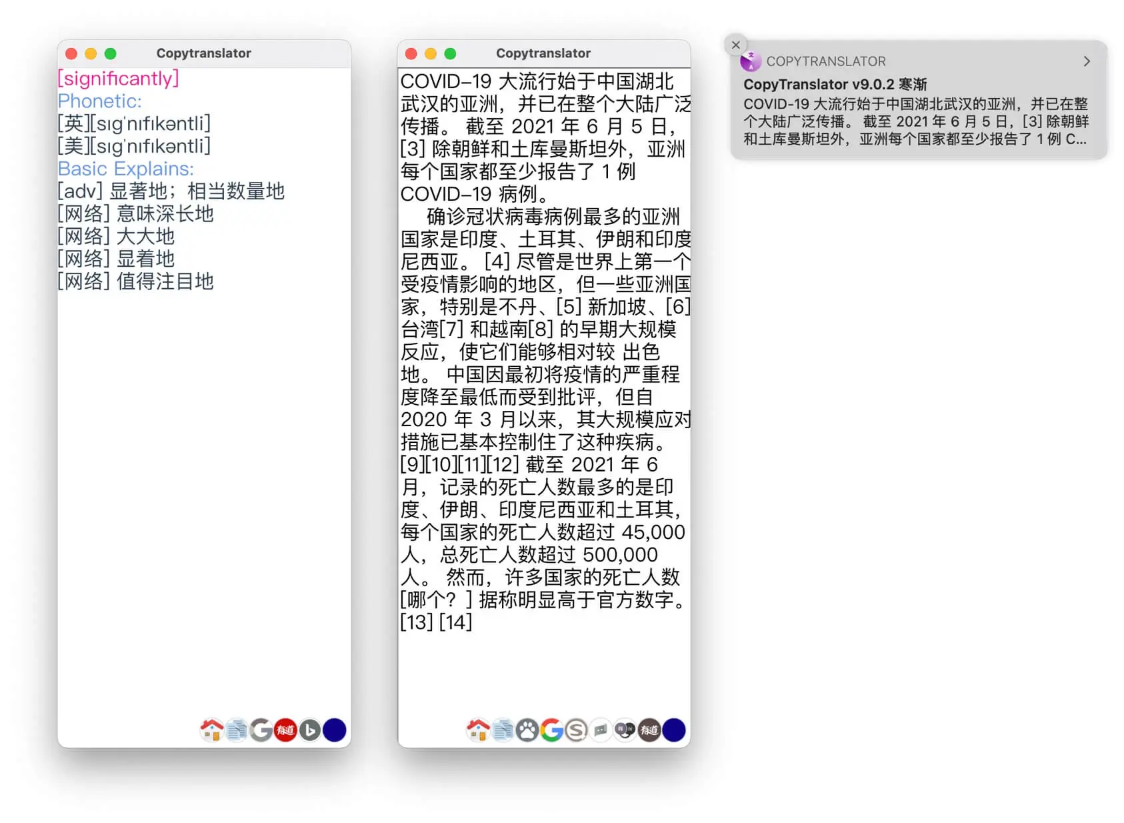Click the home icon in the dictionary window
The image size is (1124, 823).
[x=212, y=730]
